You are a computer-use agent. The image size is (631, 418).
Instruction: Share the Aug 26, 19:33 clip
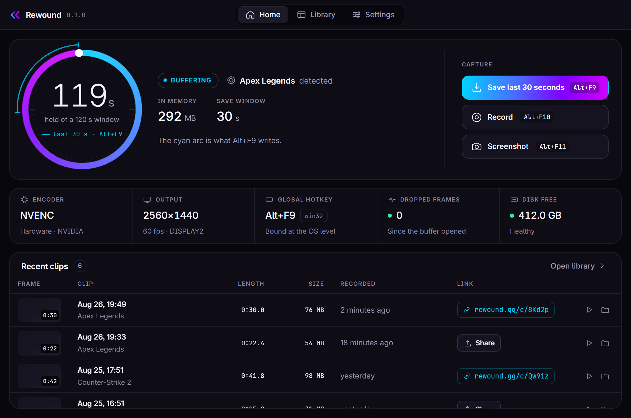coord(479,343)
